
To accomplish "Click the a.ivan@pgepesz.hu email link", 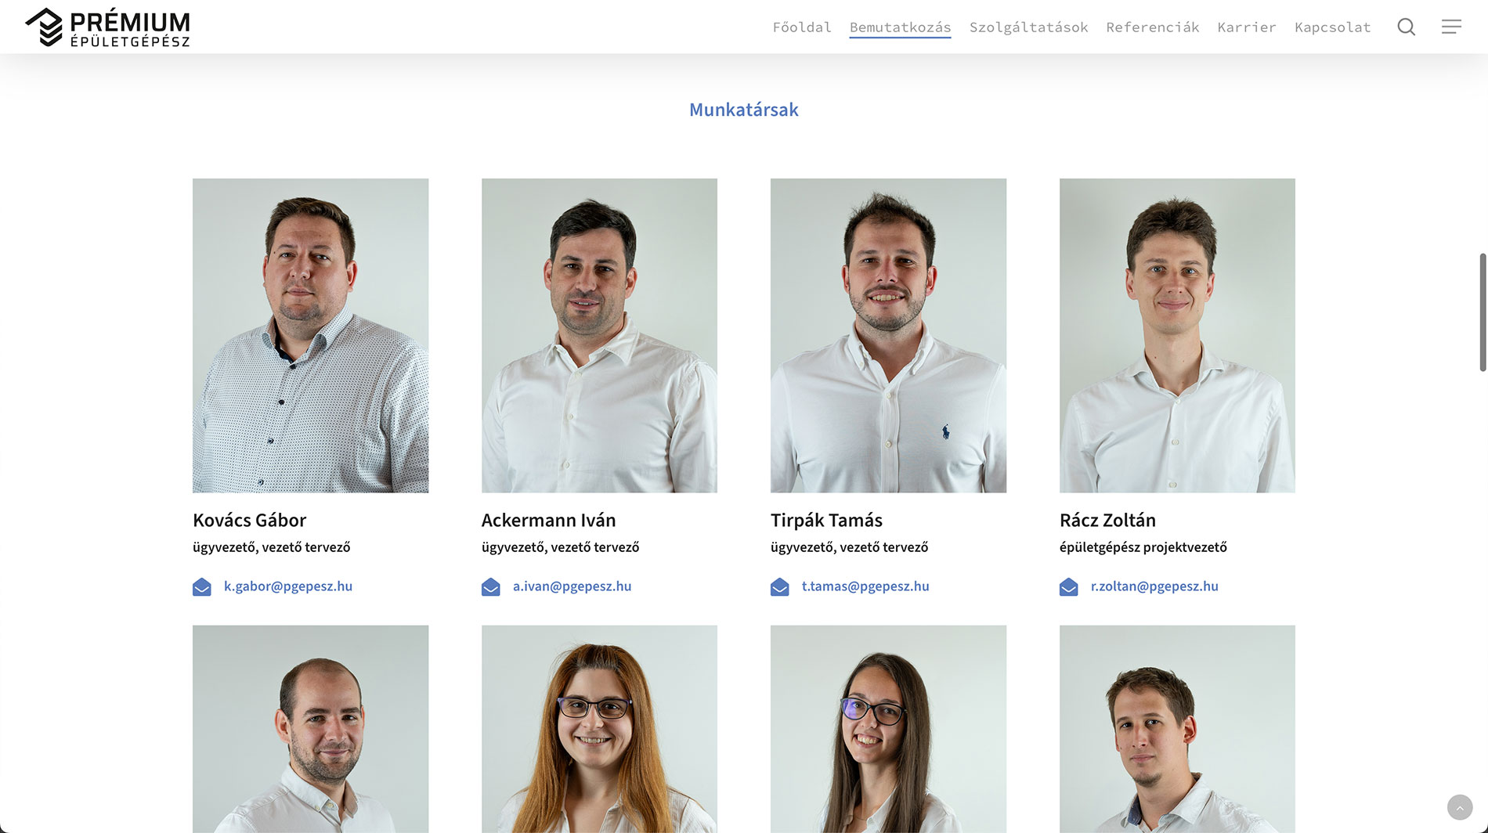I will 572,586.
